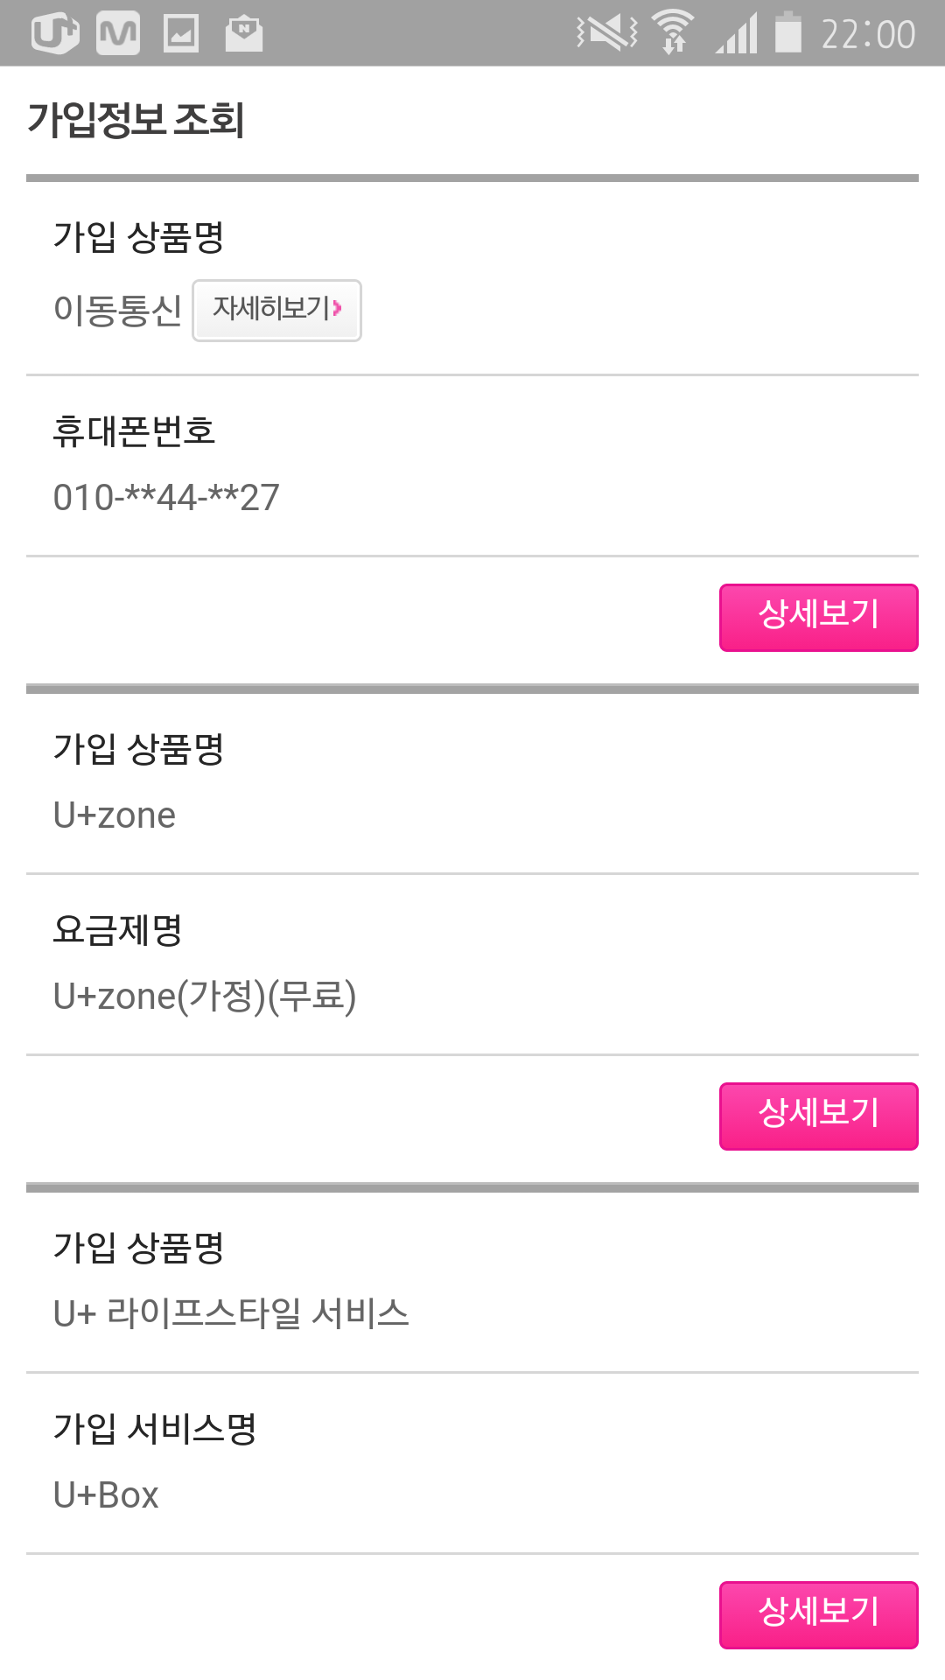This screenshot has height=1680, width=945.
Task: Open 자세히보기 next to 이동통신
Action: tap(276, 311)
